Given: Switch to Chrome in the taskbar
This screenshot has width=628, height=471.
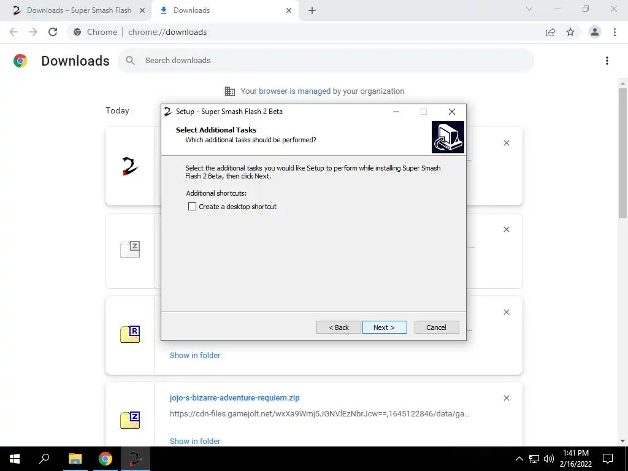Looking at the screenshot, I should [105, 459].
